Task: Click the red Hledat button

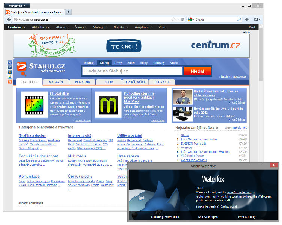Action: [197, 71]
